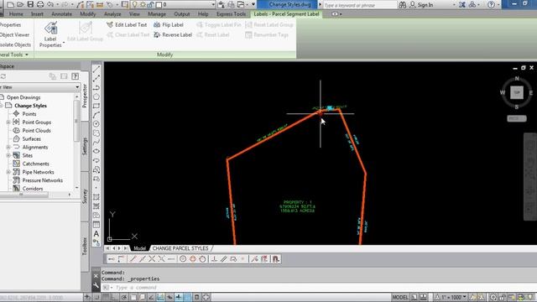The height and width of the screenshot is (302, 537).
Task: Open the Prospector vertical tab
Action: click(85, 96)
